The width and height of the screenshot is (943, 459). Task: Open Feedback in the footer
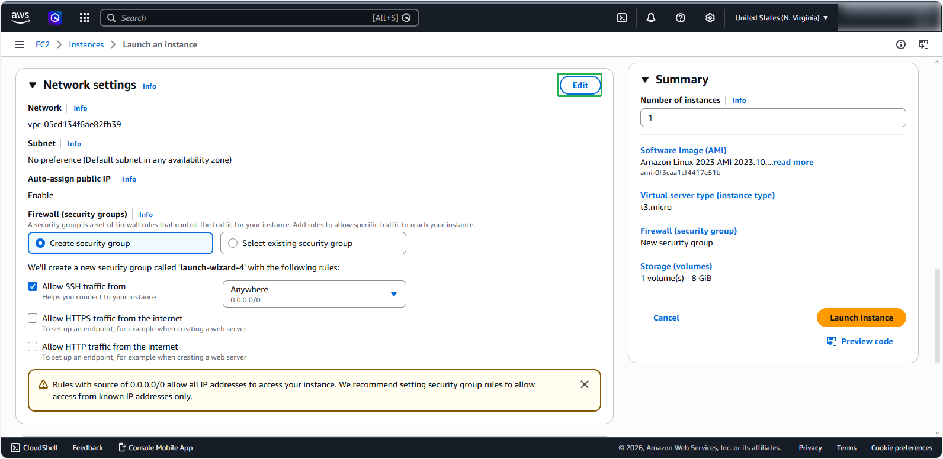click(x=88, y=448)
